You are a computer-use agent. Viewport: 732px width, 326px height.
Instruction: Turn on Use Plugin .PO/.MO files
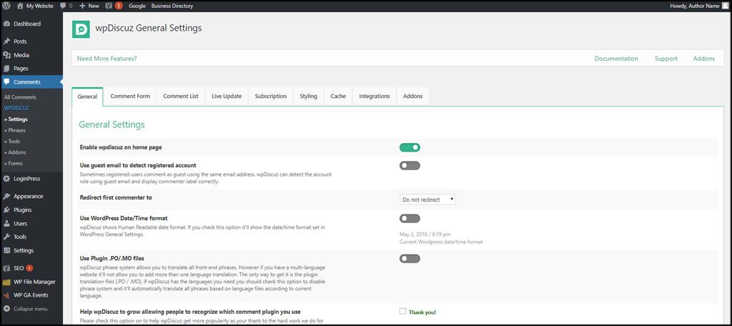tap(410, 258)
